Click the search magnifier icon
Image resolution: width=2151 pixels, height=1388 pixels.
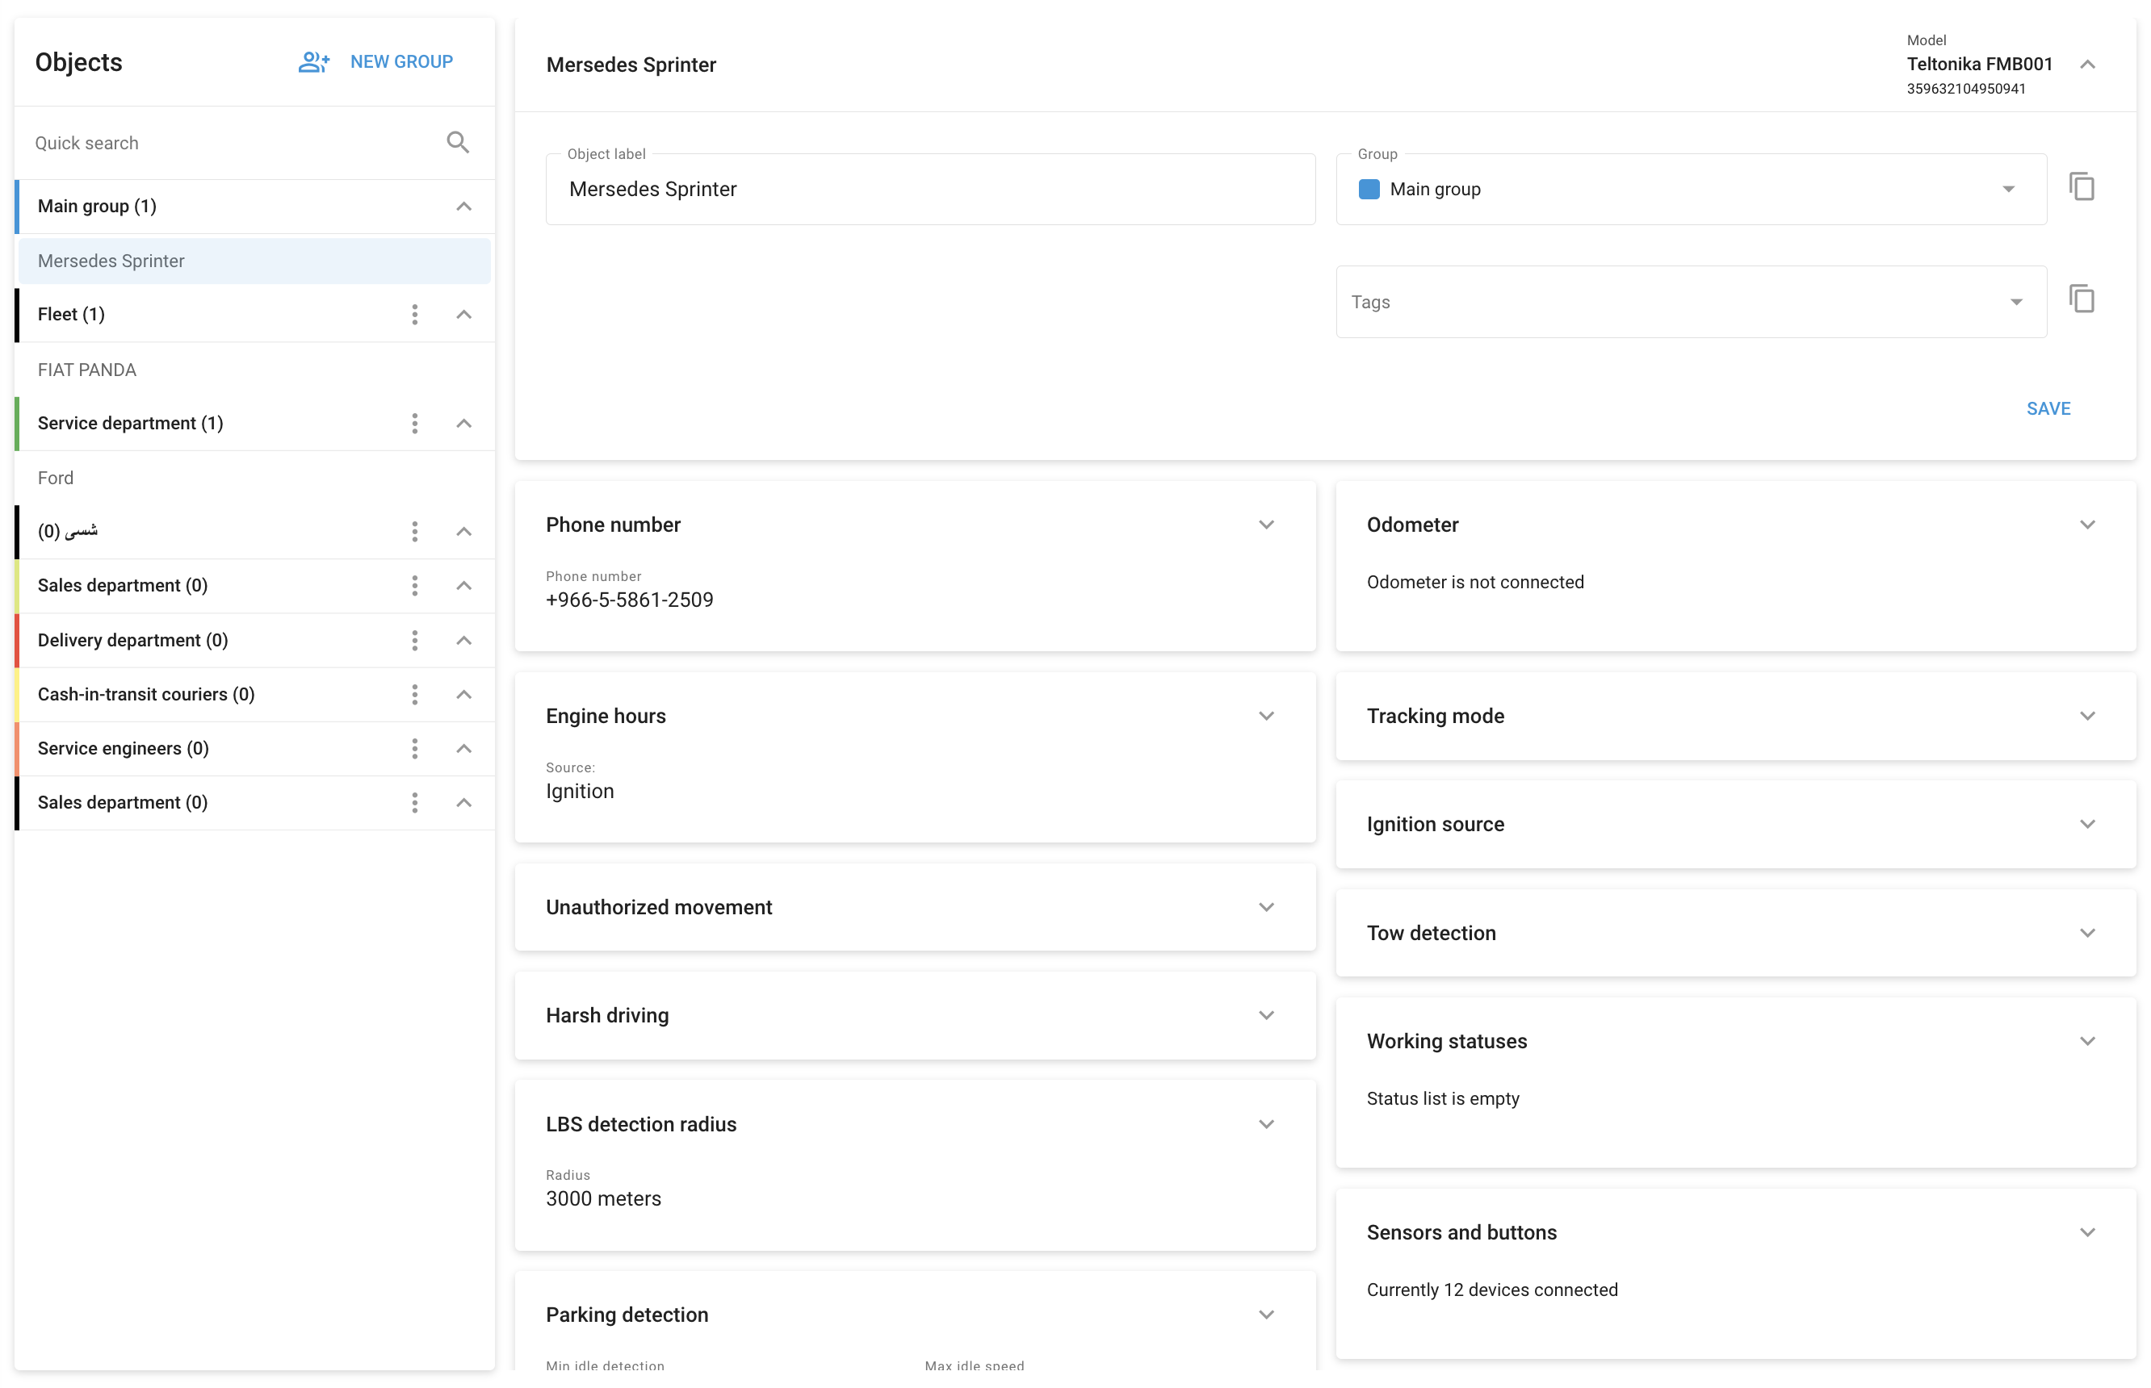[x=457, y=142]
